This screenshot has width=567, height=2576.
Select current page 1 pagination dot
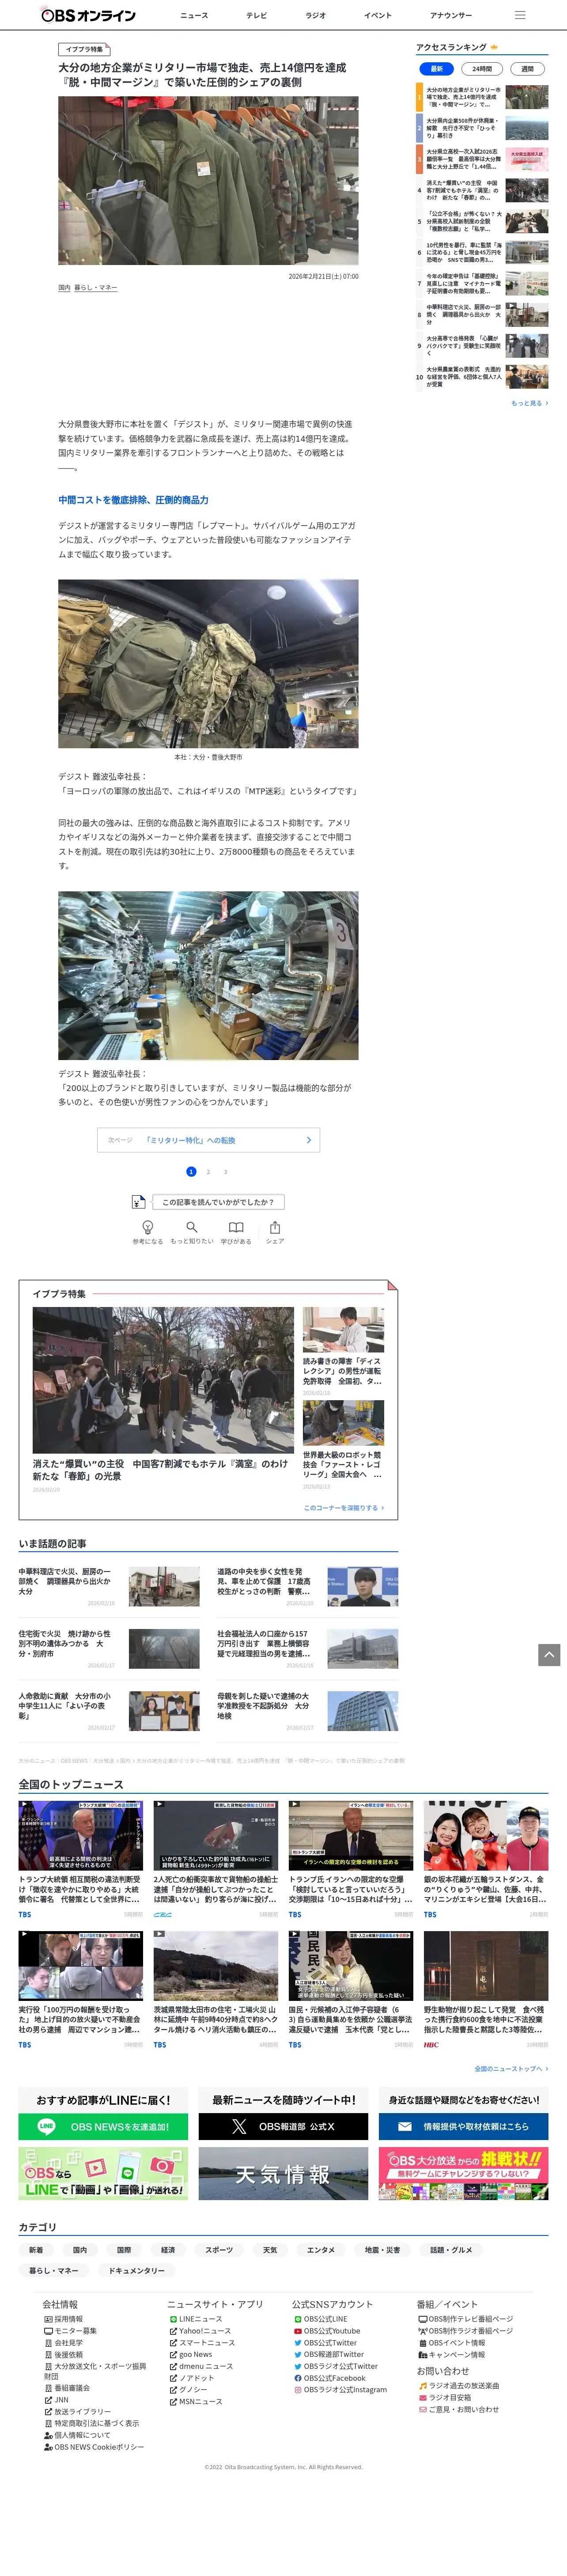tap(191, 1172)
